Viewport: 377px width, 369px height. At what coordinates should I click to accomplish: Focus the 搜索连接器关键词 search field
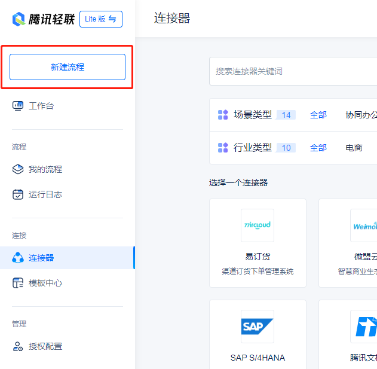pyautogui.click(x=293, y=71)
